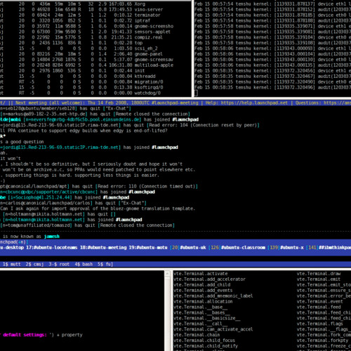Click 'vte.Terminal.can_activate_accel' in the list
Screen dimensions: 351x351
[x=213, y=329]
